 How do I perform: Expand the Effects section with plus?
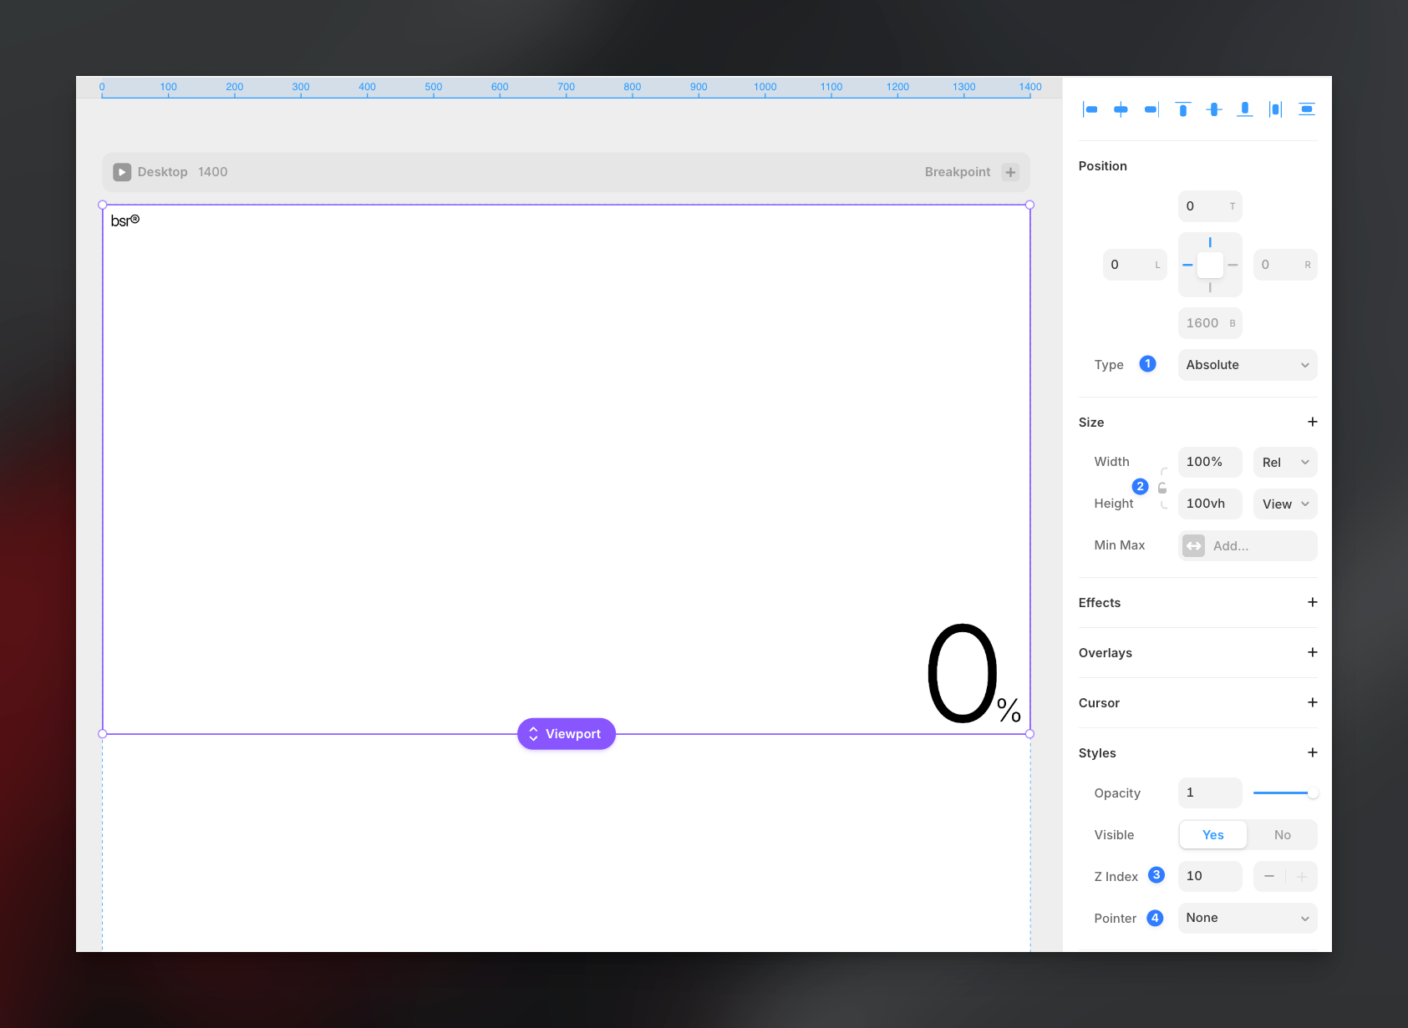pyautogui.click(x=1312, y=602)
